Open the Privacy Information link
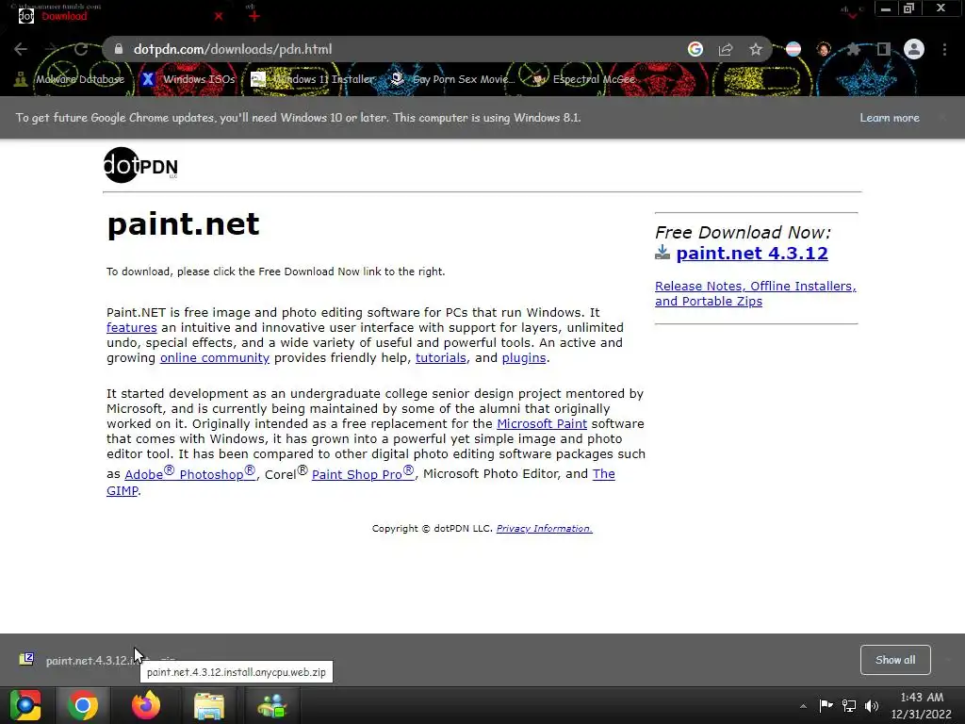965x724 pixels. point(544,528)
